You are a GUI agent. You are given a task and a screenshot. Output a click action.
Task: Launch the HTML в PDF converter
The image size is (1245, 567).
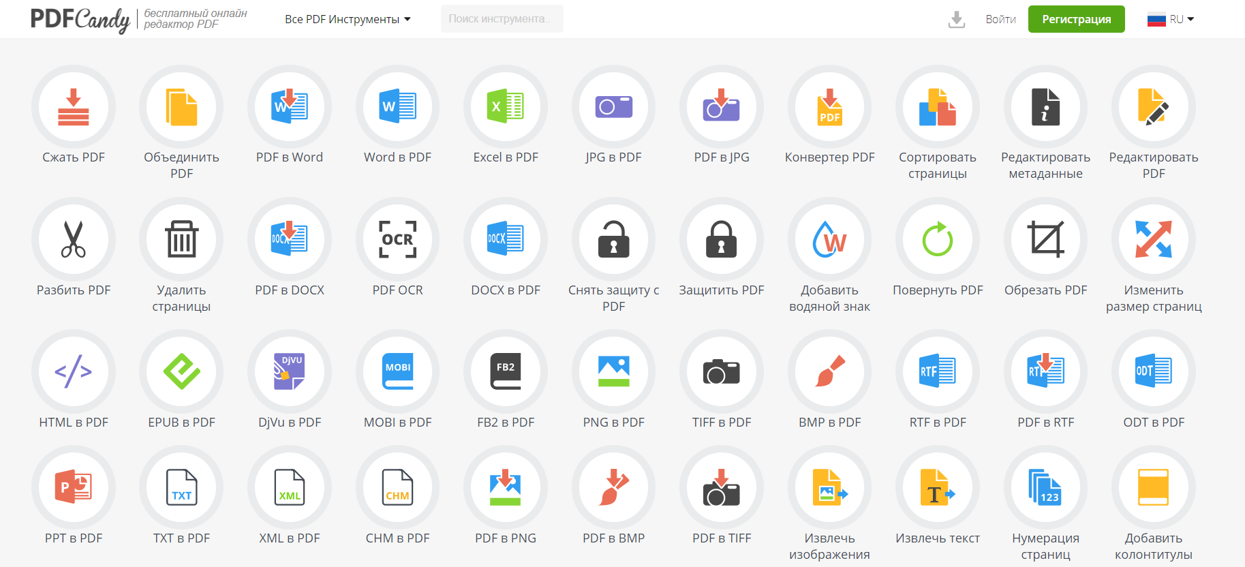74,371
